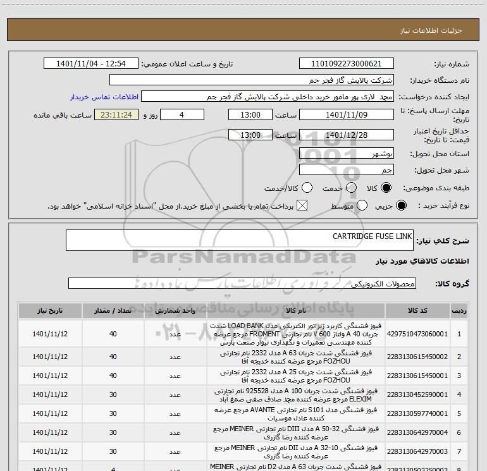Viewport: 487px width, 471px height.
Task: Click the FOZHOU 63 A fuse description
Action: pyautogui.click(x=296, y=357)
